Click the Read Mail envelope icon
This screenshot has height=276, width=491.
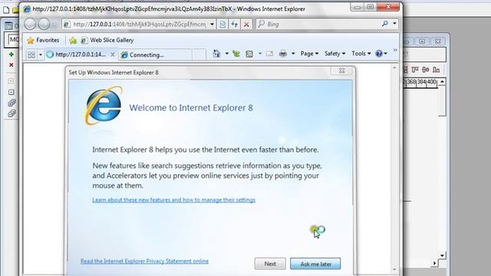click(269, 54)
